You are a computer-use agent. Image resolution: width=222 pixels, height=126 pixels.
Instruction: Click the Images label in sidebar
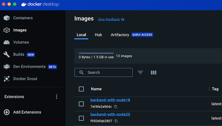(x=20, y=30)
